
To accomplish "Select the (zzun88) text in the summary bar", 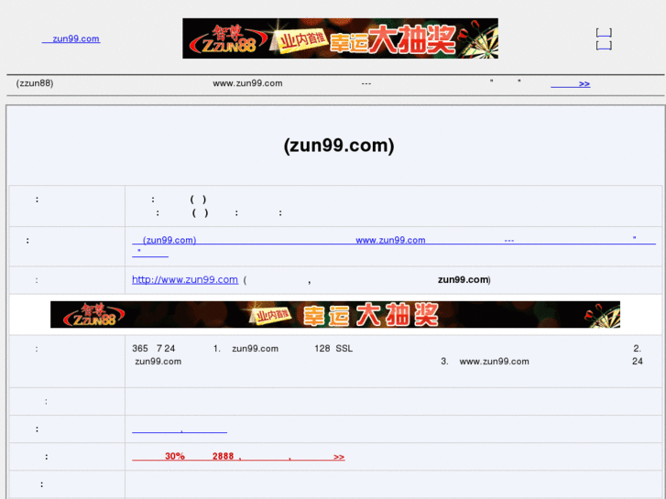I will coord(35,83).
